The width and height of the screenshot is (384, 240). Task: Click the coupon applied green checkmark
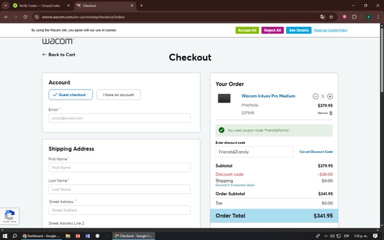221,130
